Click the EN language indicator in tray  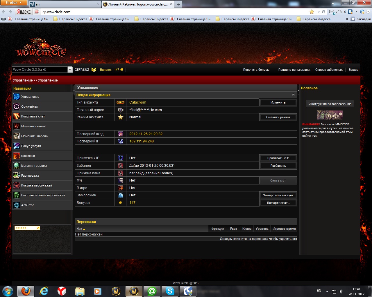pyautogui.click(x=319, y=291)
